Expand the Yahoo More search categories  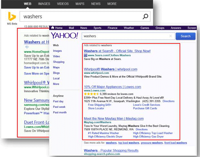pyautogui.click(x=56, y=84)
